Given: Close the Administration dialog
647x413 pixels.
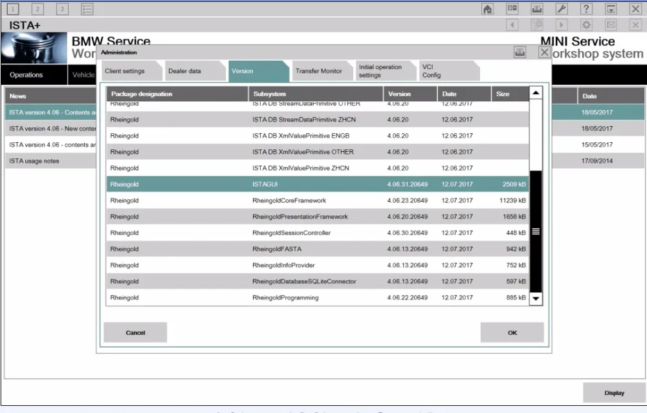Looking at the screenshot, I should tap(544, 52).
